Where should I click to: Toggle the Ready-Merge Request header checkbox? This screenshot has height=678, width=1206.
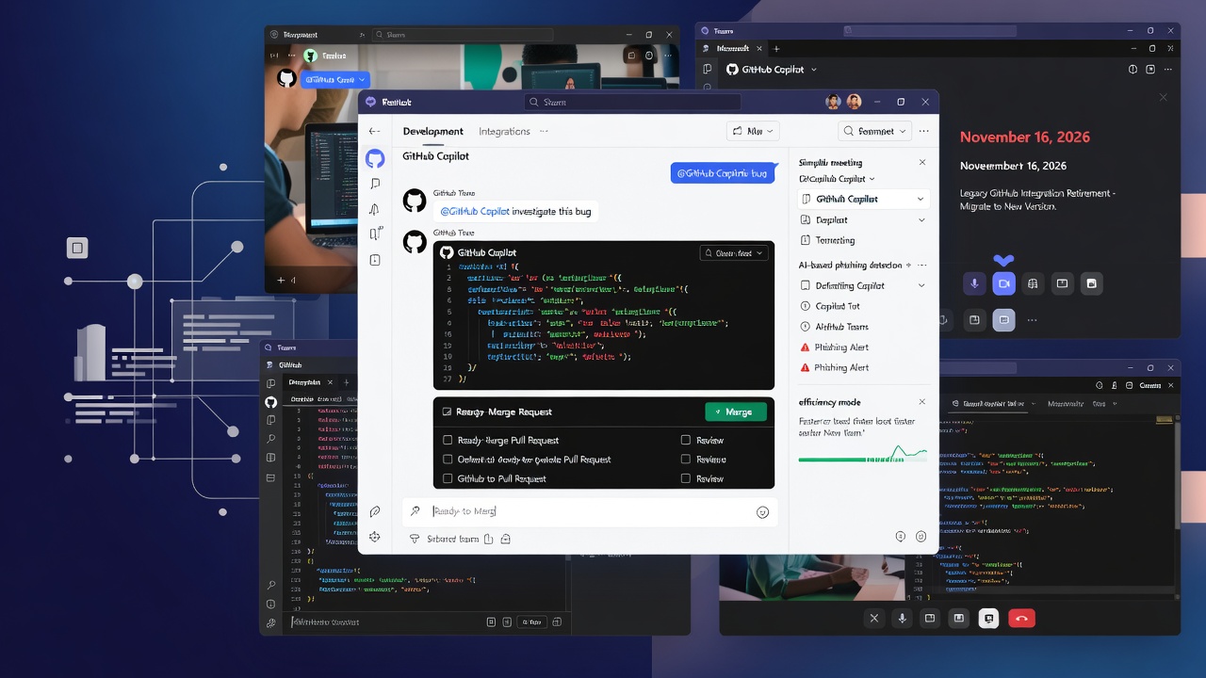(447, 412)
